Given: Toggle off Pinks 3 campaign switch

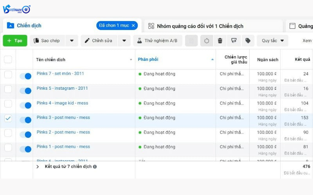Looking at the screenshot, I should point(25,120).
